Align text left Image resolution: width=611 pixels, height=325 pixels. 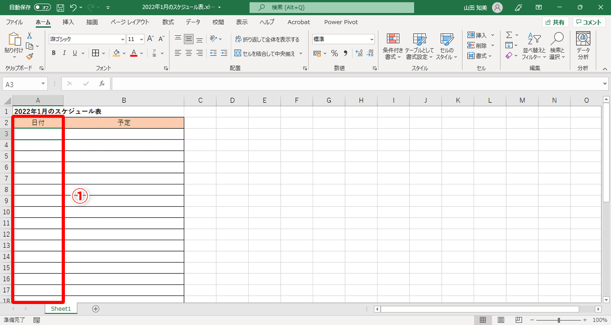(178, 53)
